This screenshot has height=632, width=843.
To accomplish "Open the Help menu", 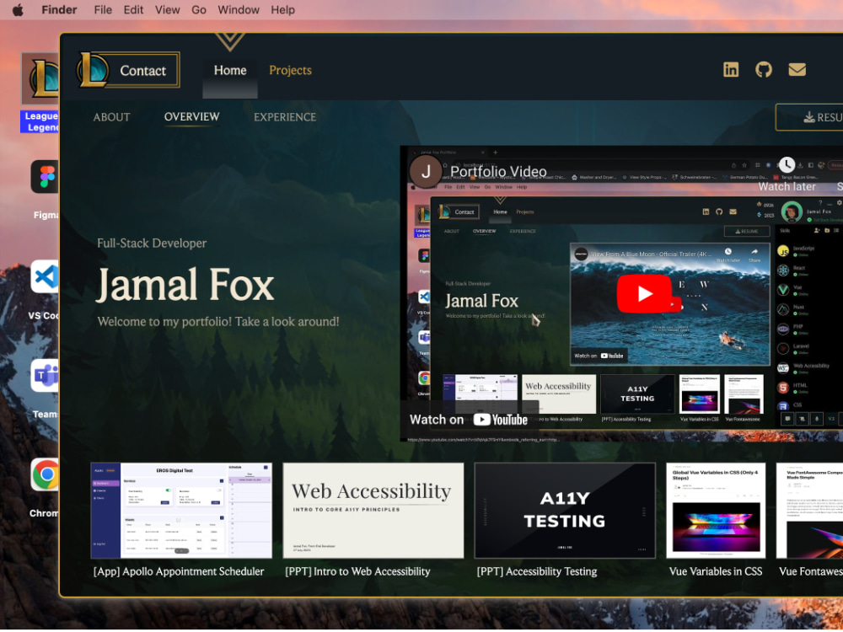I will (282, 9).
